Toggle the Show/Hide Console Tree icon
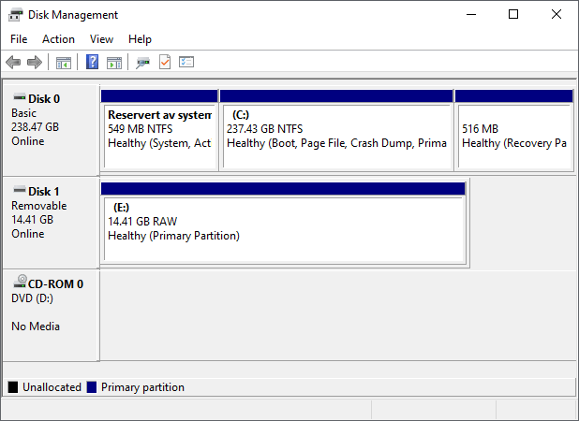 [64, 63]
